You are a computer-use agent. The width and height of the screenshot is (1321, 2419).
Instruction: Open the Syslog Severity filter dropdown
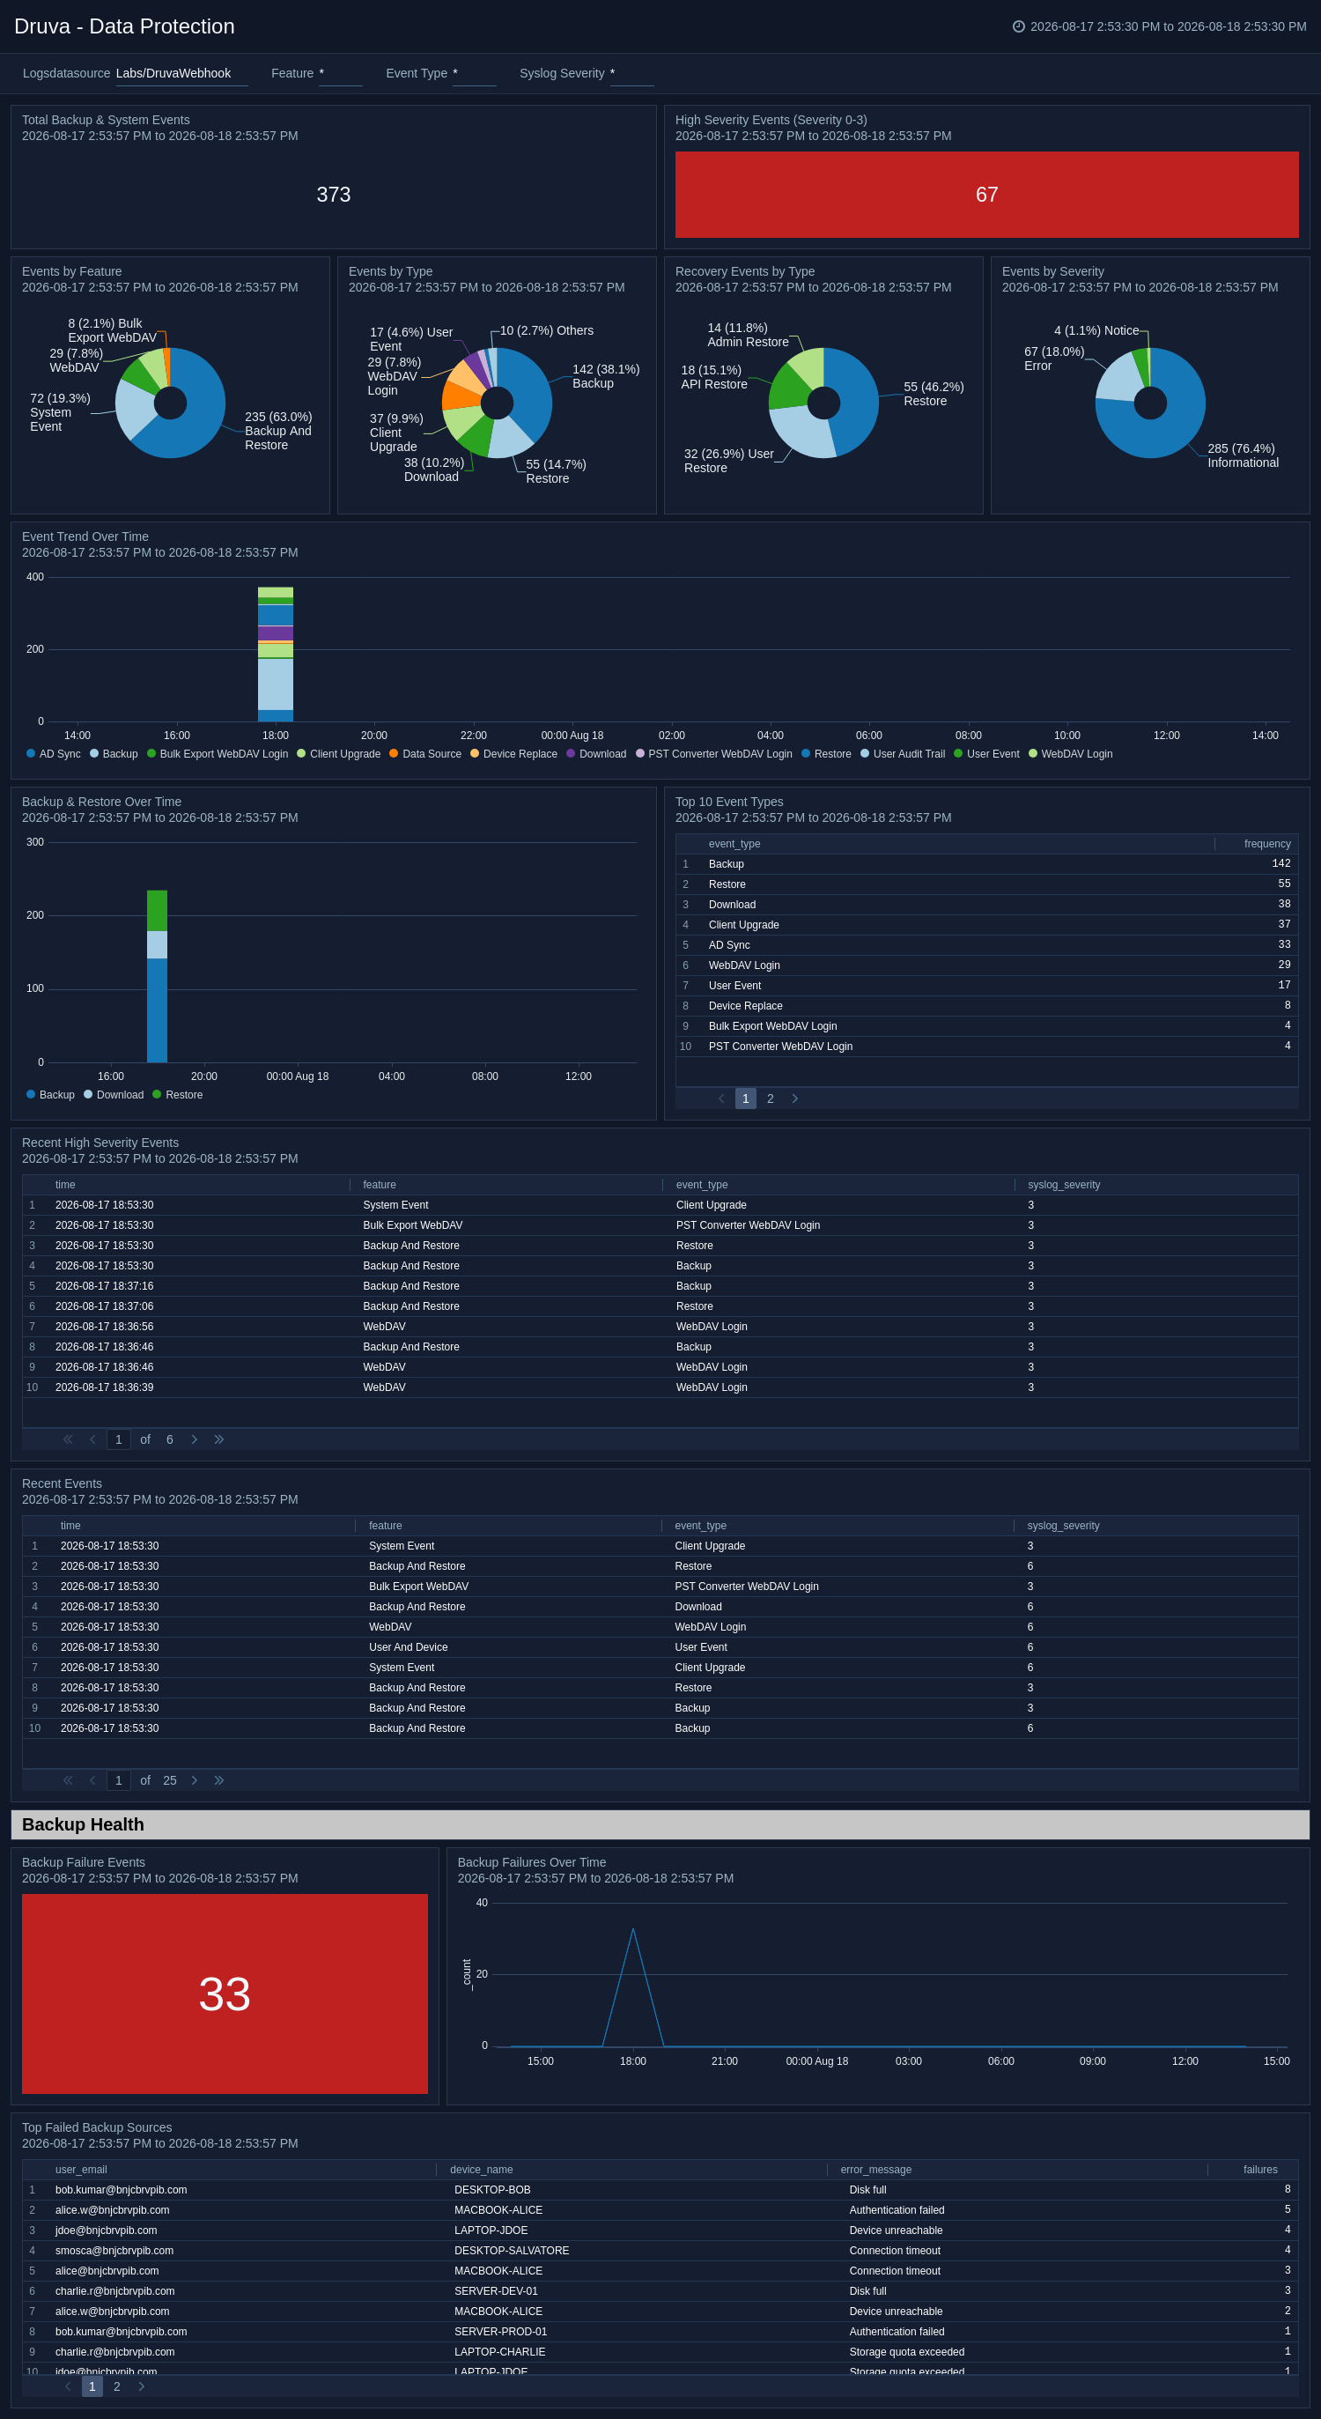631,73
